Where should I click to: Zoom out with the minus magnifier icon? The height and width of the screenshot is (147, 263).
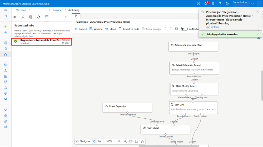[x=125, y=141]
